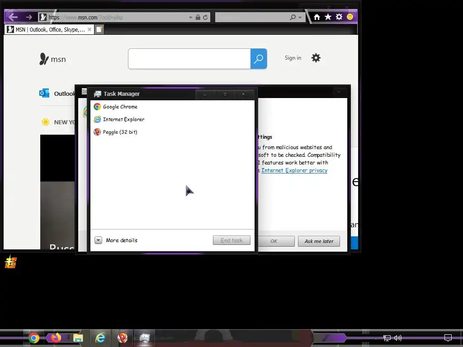Click Sign in on MSN
This screenshot has height=347, width=463.
[293, 58]
